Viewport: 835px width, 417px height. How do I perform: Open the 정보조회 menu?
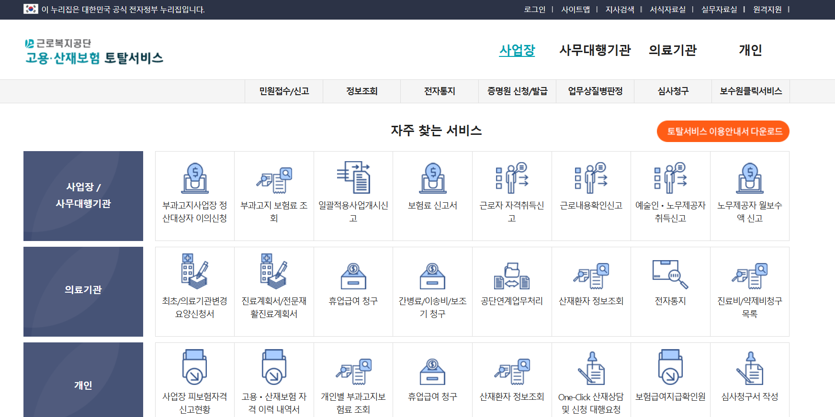coord(362,91)
